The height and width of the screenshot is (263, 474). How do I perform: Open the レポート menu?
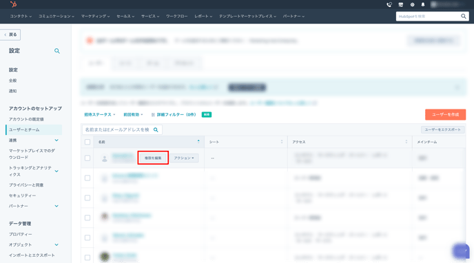tap(203, 17)
